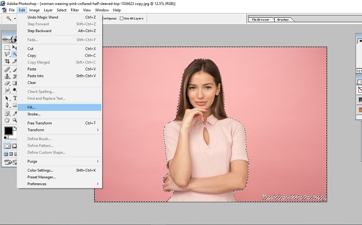Image resolution: width=362 pixels, height=225 pixels.
Task: Select the Eyedropper tool
Action: point(14,114)
